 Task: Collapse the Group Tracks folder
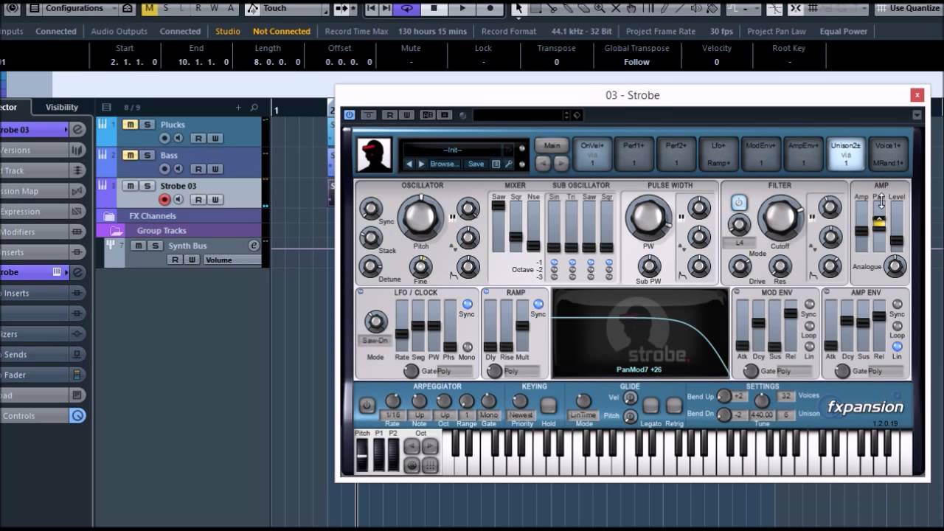coord(117,231)
